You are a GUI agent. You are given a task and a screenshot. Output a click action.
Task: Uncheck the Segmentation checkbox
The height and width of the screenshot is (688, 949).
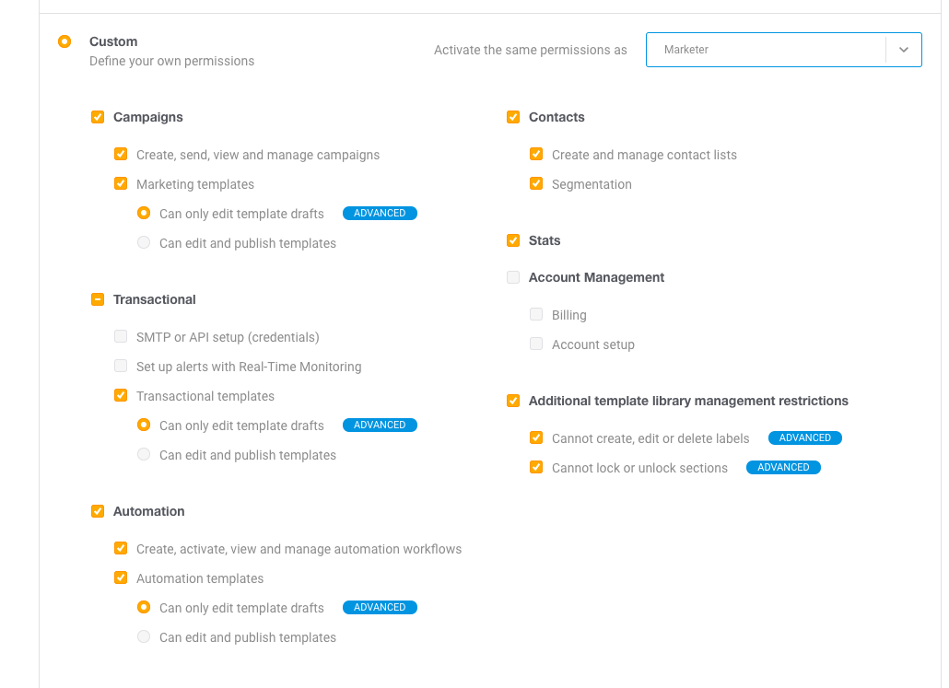[x=536, y=184]
